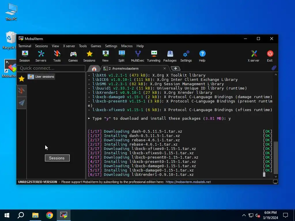Open the Terminal menu
Viewport: 295px width, 221px height.
25,46
